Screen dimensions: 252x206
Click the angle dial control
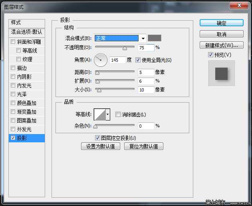pyautogui.click(x=101, y=60)
